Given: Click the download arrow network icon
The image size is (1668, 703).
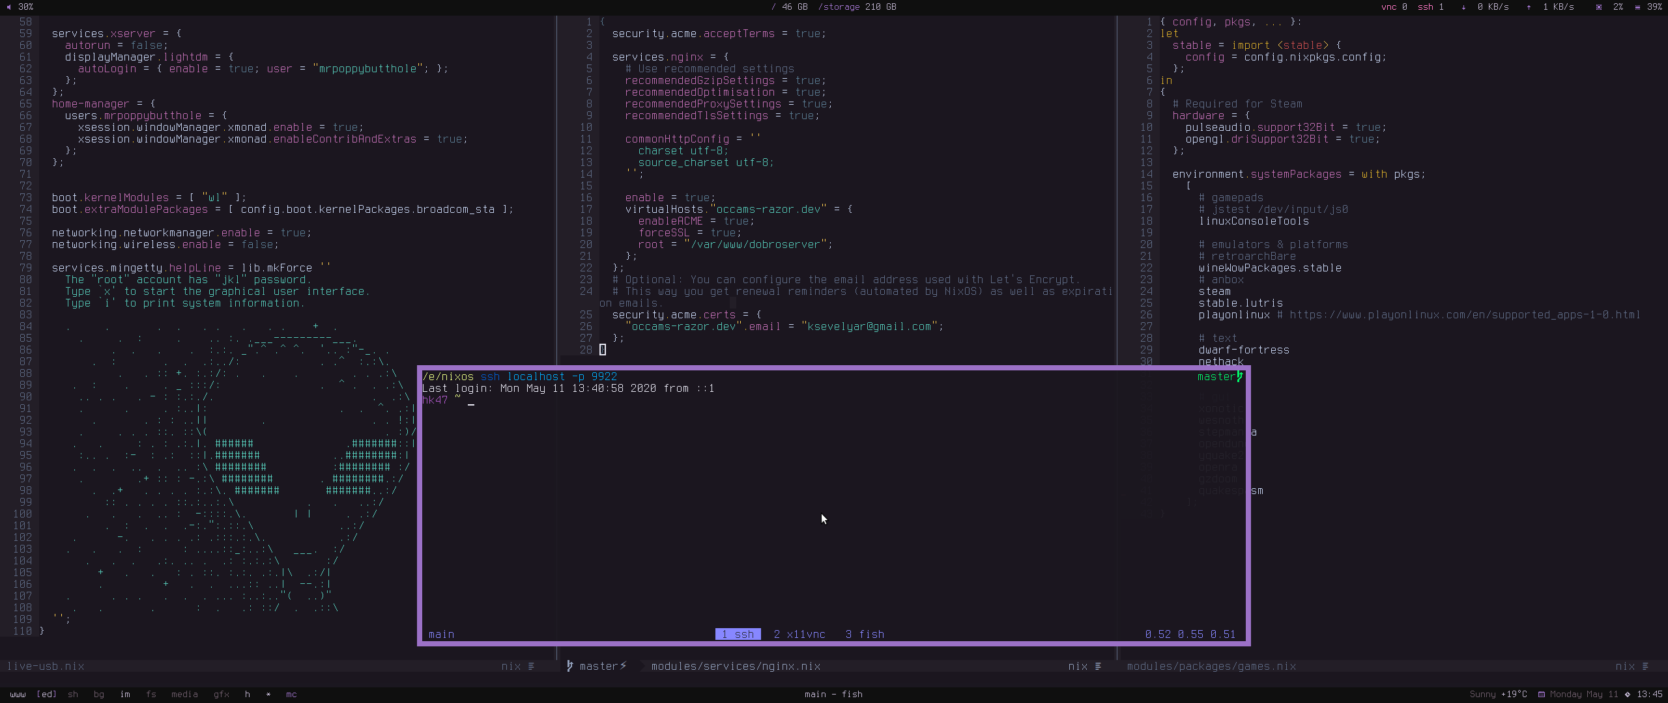Looking at the screenshot, I should 1463,7.
